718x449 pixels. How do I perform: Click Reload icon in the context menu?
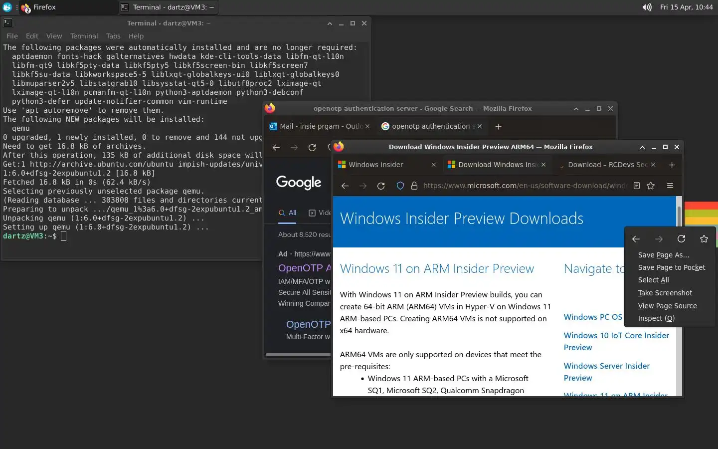click(x=682, y=239)
